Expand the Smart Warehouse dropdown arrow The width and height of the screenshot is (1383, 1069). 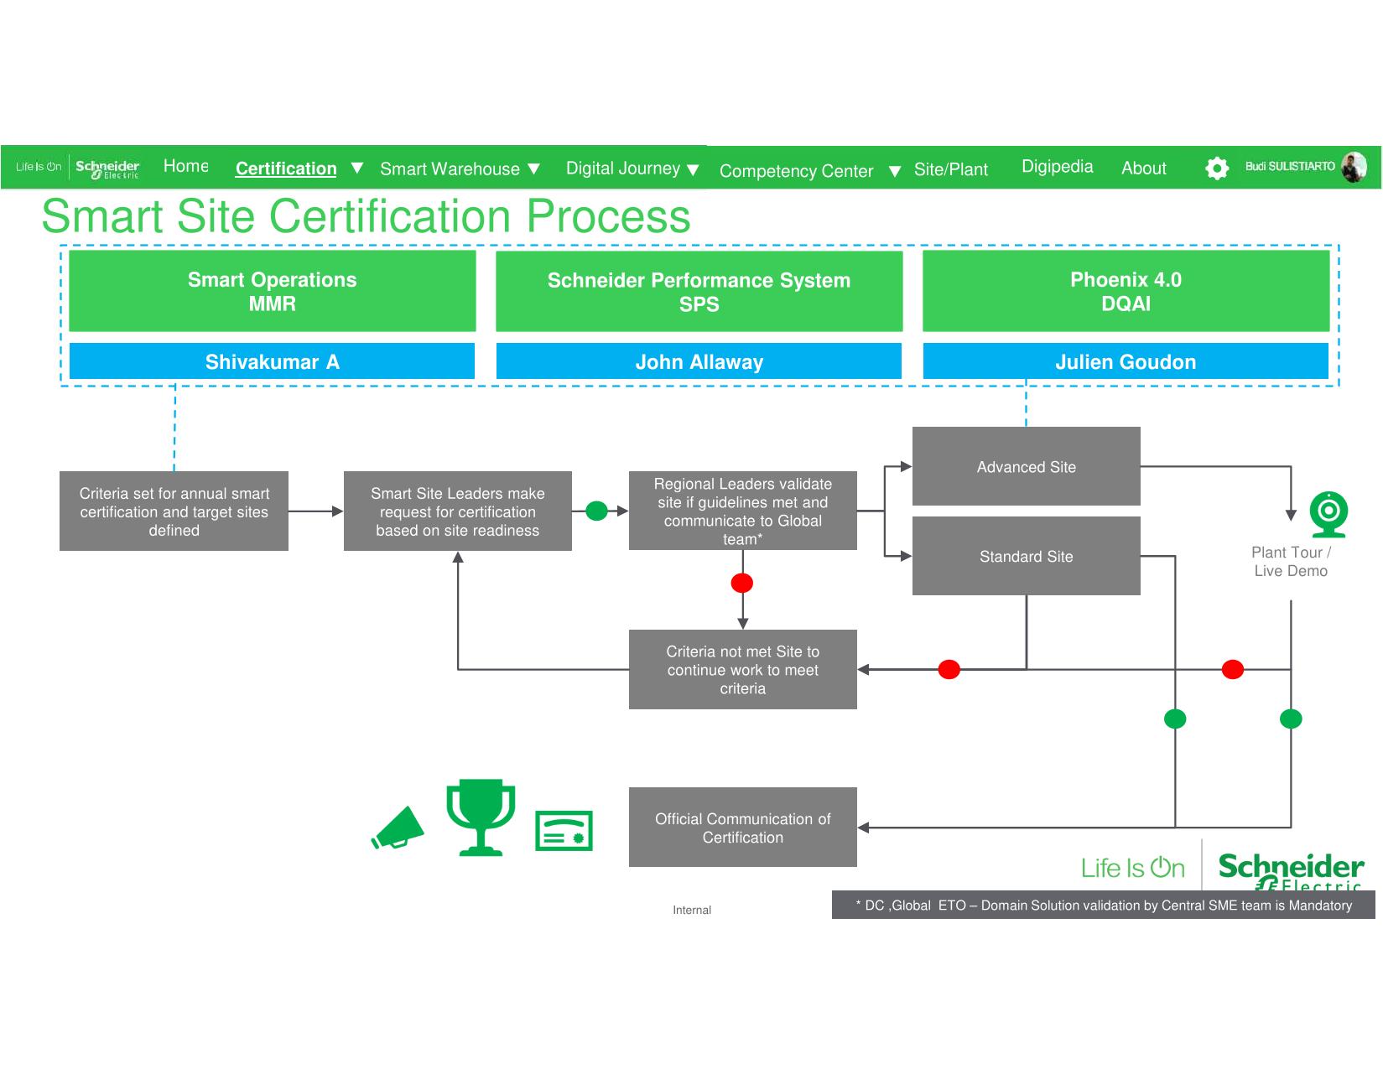point(533,169)
